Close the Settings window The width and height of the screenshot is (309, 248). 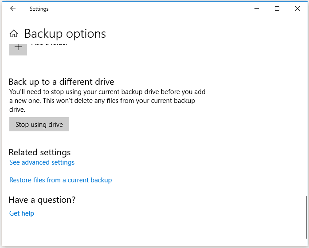pyautogui.click(x=297, y=8)
